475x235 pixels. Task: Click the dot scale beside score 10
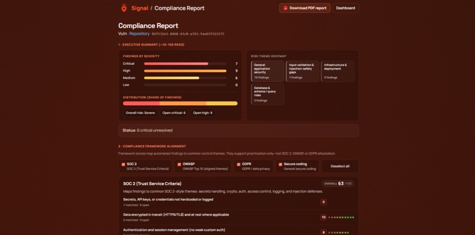click(x=341, y=217)
